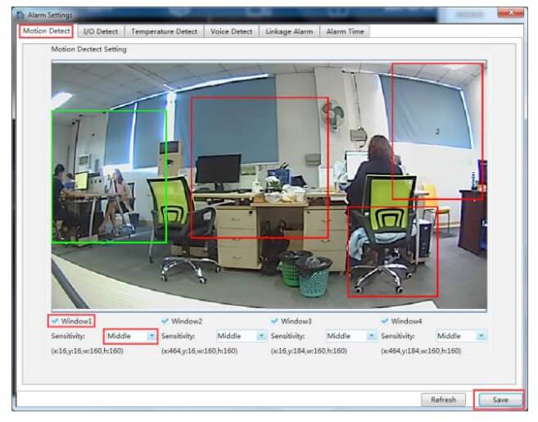
Task: Switch to the Motion Detect tab
Action: 47,31
